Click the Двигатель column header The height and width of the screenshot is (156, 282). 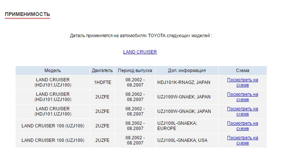point(102,71)
